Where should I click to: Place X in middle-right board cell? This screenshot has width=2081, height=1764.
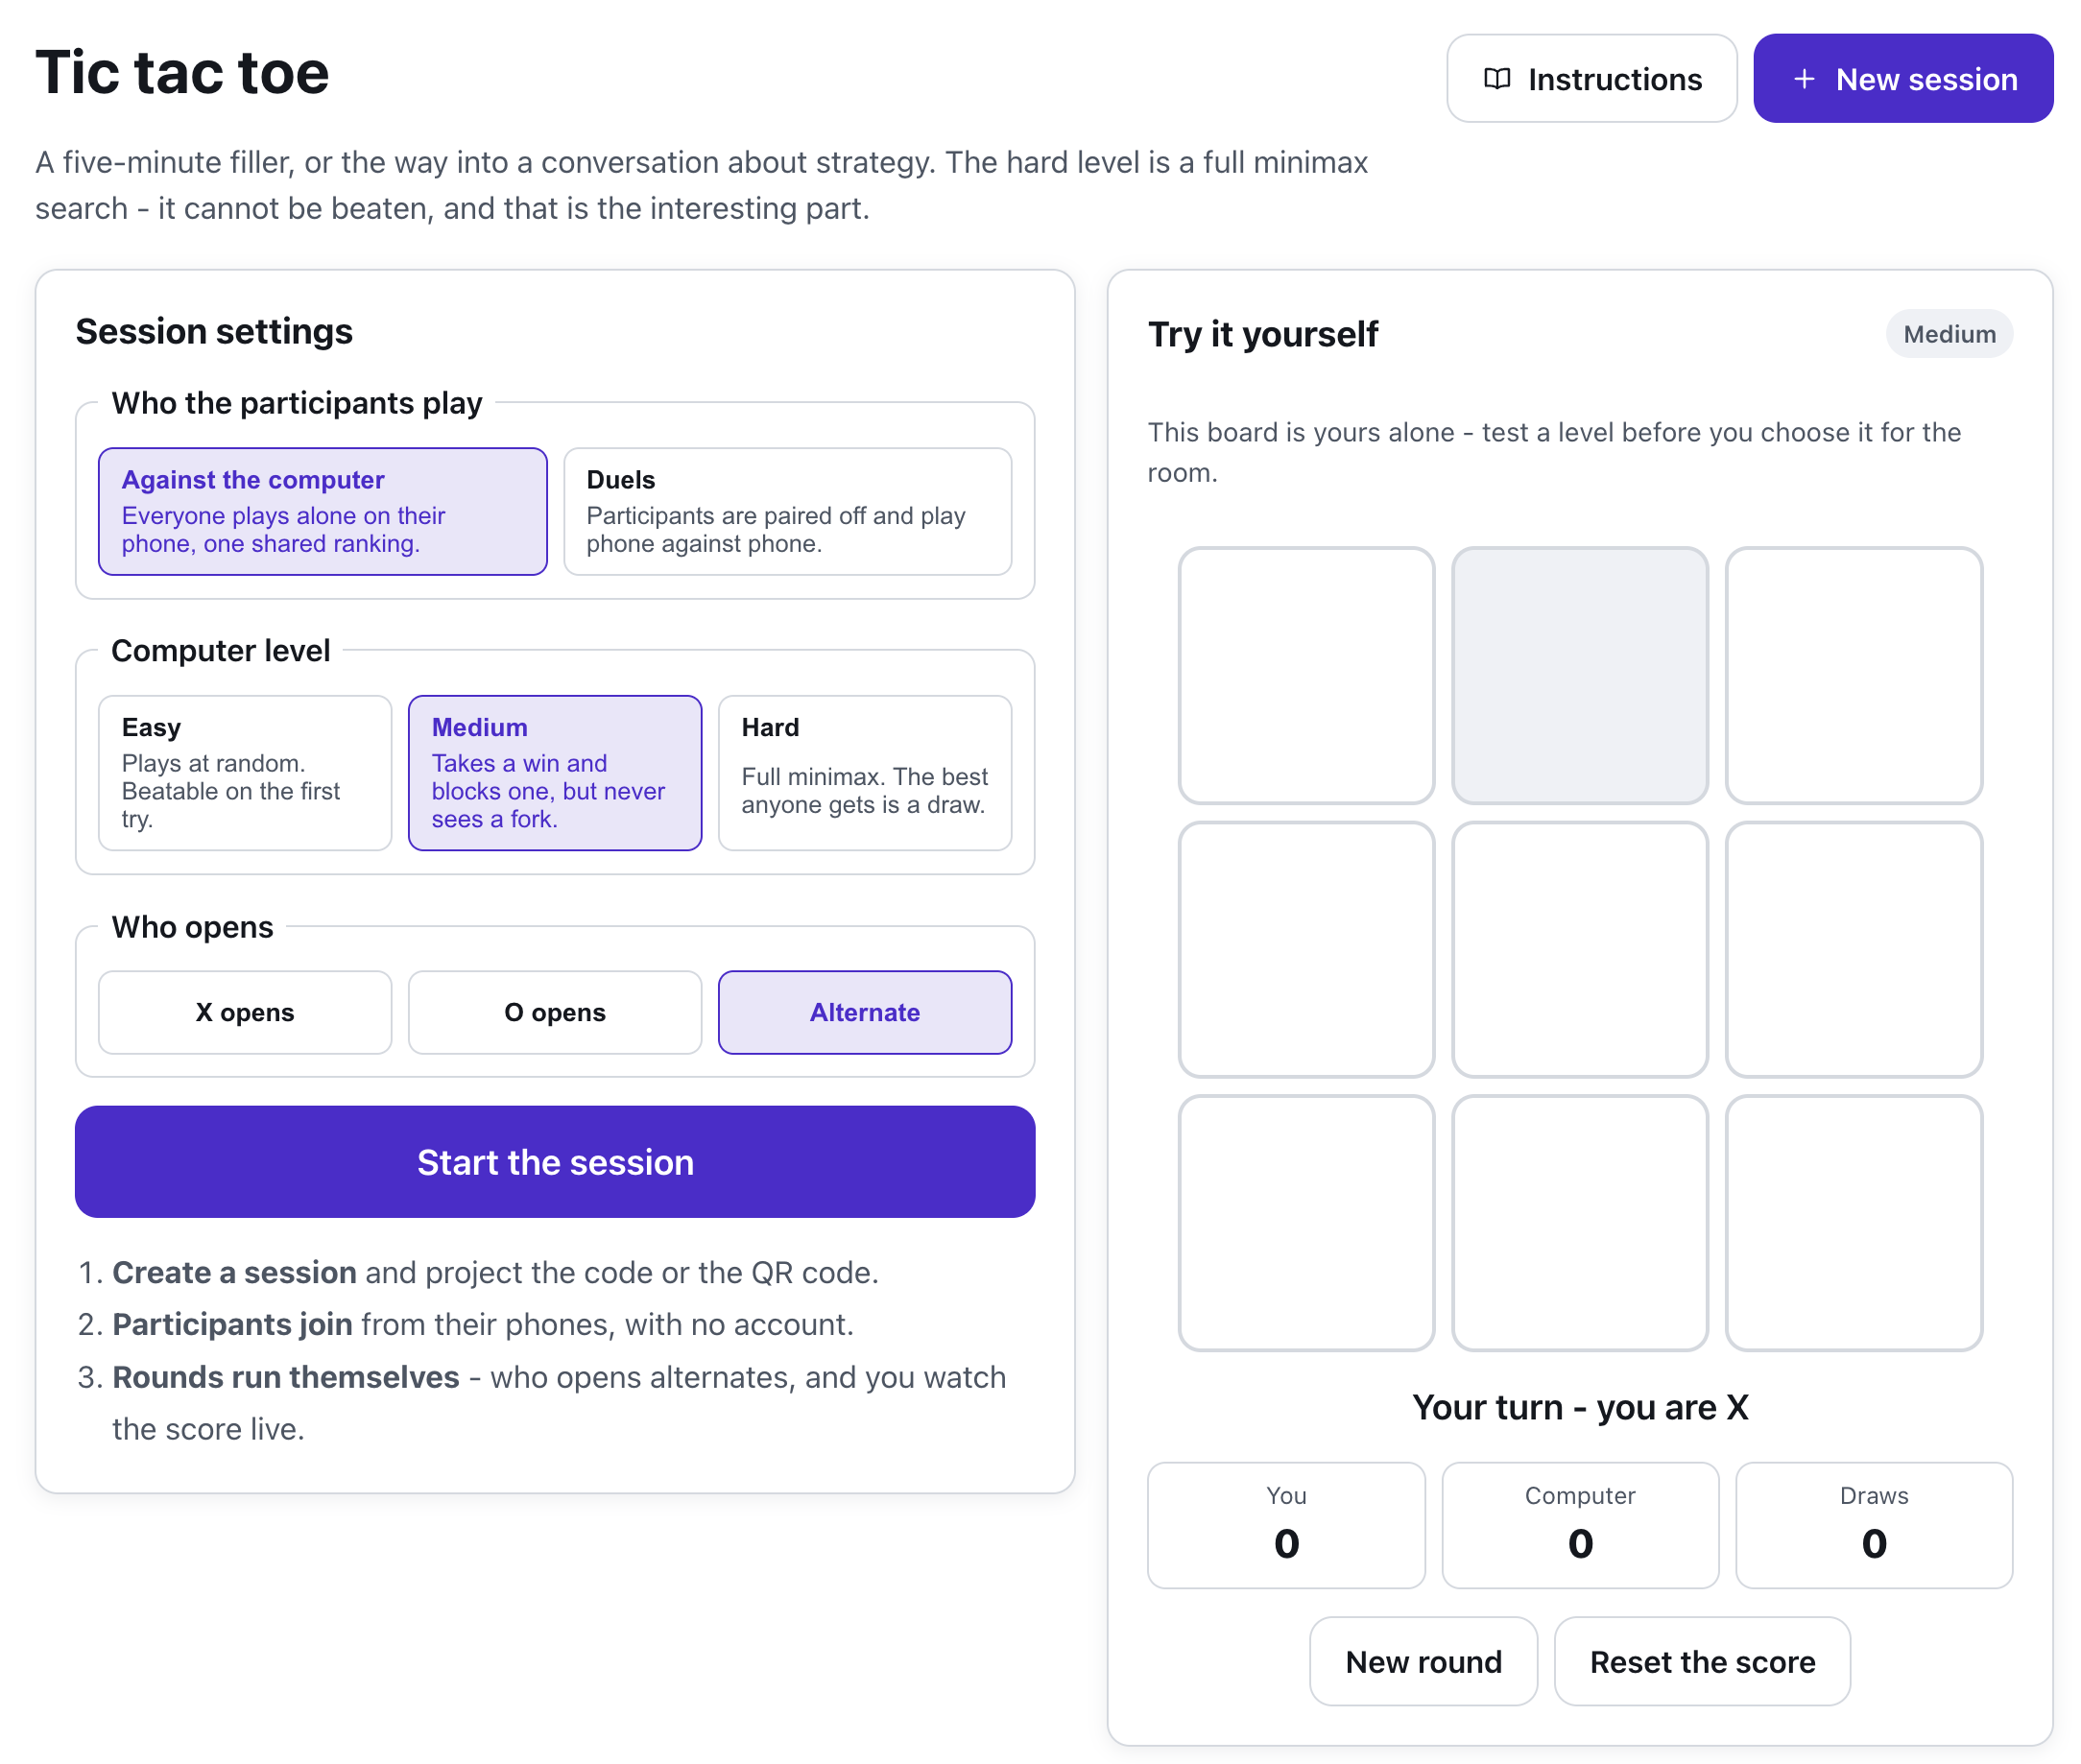tap(1854, 949)
